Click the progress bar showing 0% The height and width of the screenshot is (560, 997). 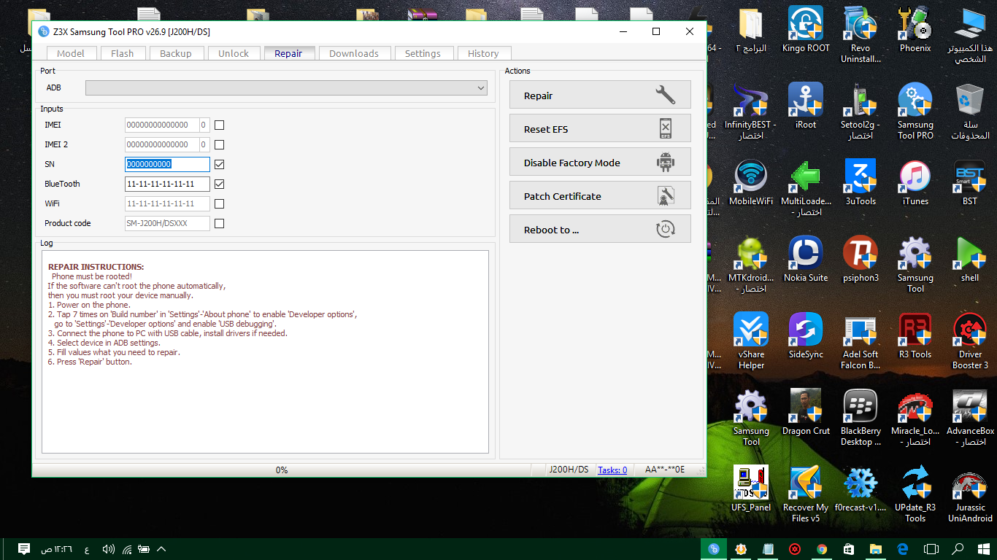click(282, 470)
